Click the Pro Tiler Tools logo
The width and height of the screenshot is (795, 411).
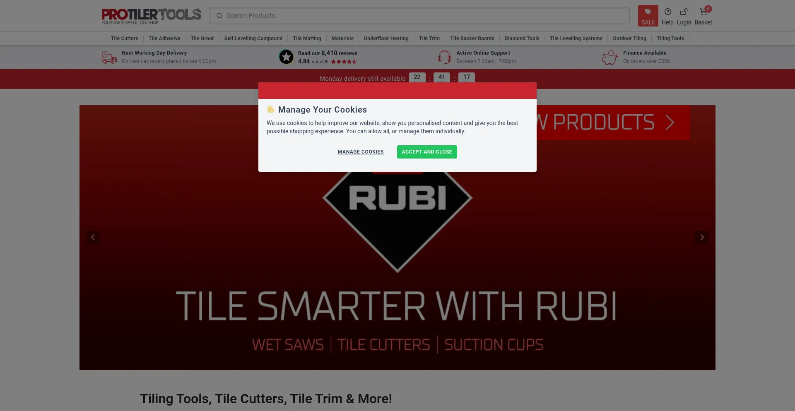point(151,16)
